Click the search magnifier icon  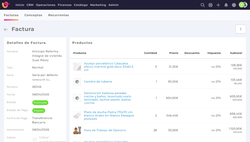[x=203, y=5]
